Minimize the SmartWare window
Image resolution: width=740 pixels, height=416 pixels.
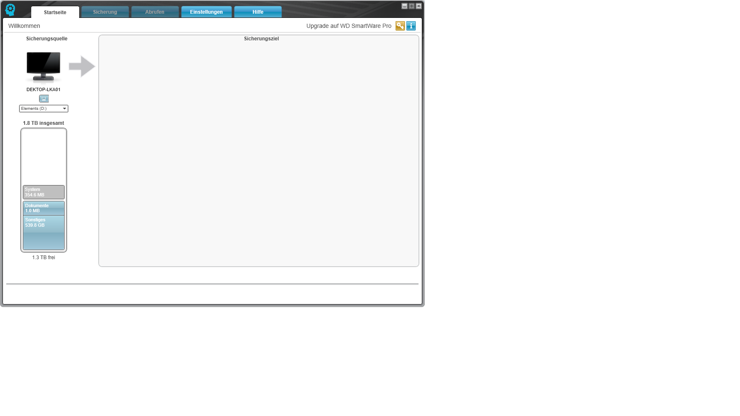pyautogui.click(x=404, y=6)
